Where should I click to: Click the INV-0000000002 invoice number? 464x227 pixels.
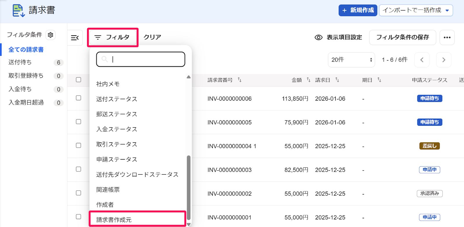tap(229, 193)
